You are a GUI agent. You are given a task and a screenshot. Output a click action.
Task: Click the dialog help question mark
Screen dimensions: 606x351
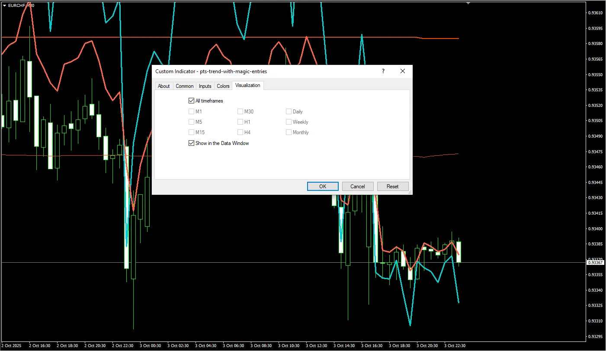[383, 71]
